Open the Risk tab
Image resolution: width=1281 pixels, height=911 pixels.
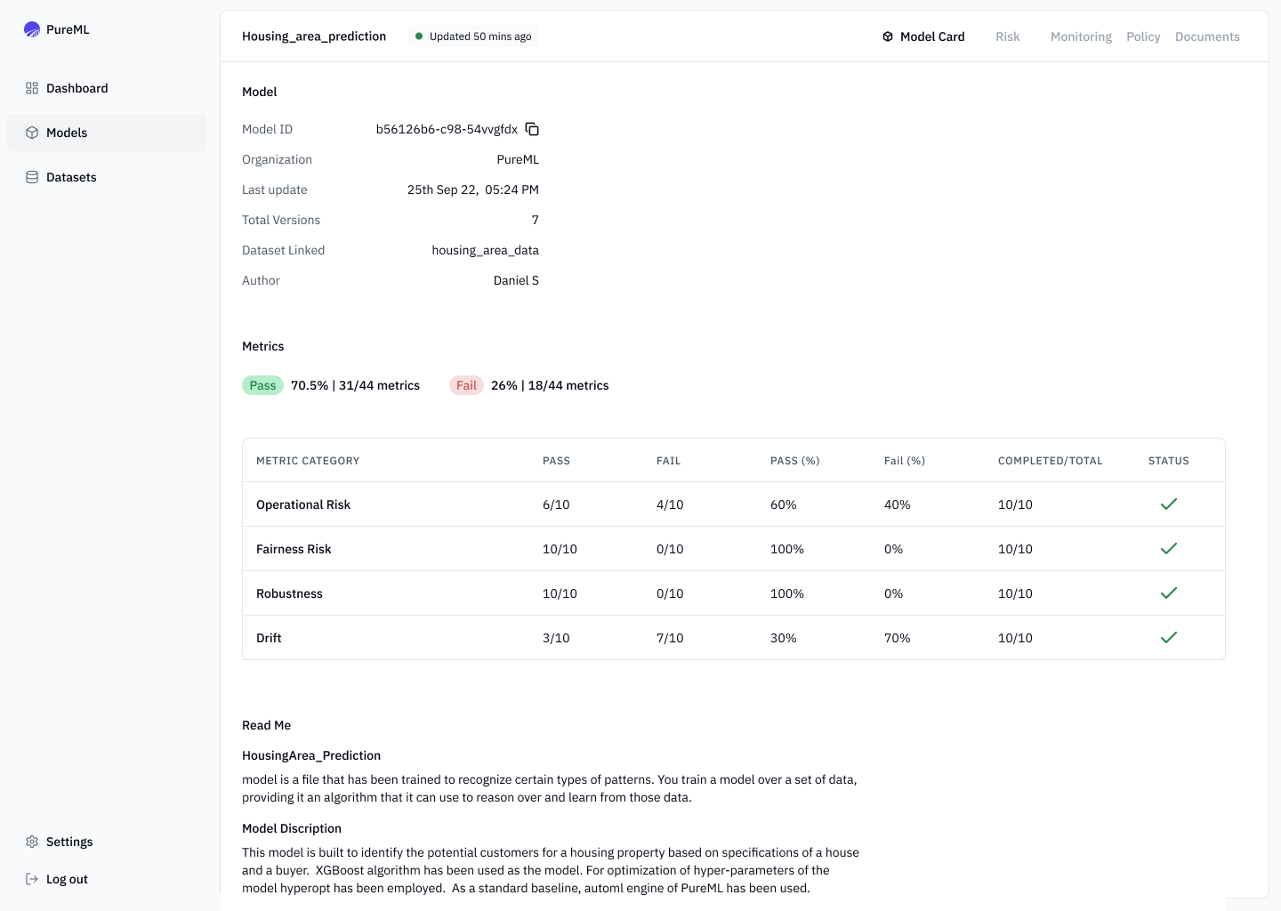(x=1007, y=36)
